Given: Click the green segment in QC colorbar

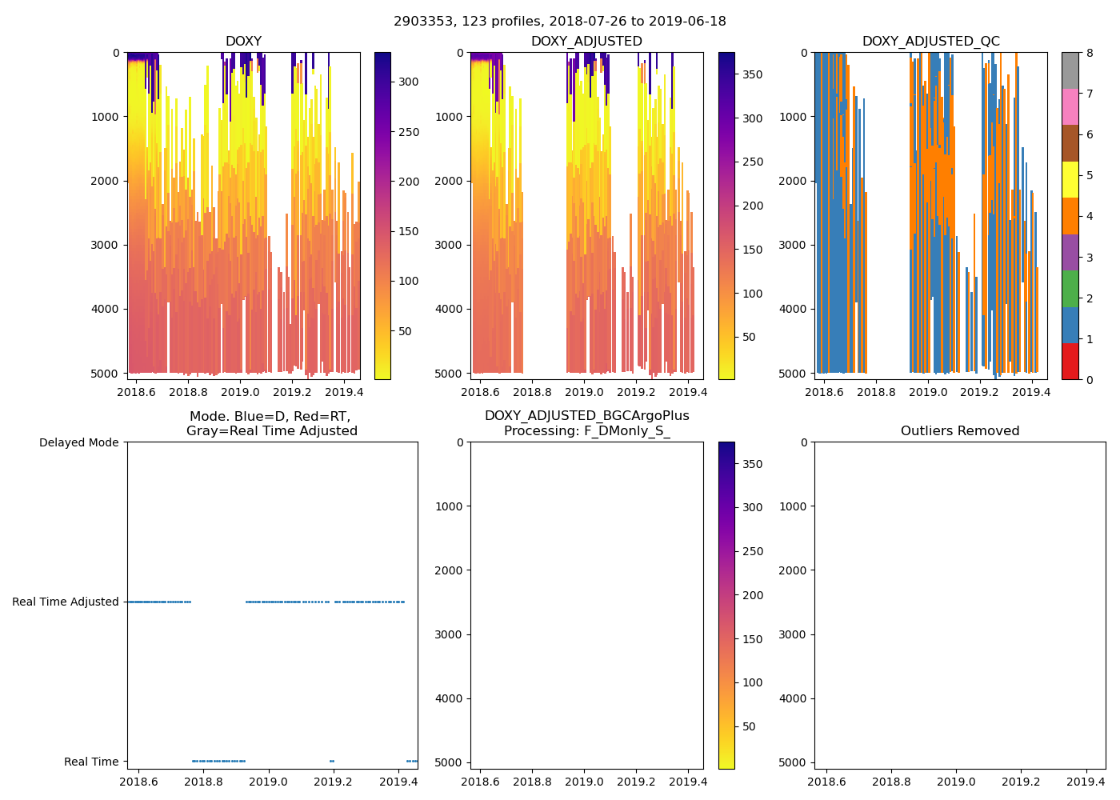Looking at the screenshot, I should [x=1070, y=289].
